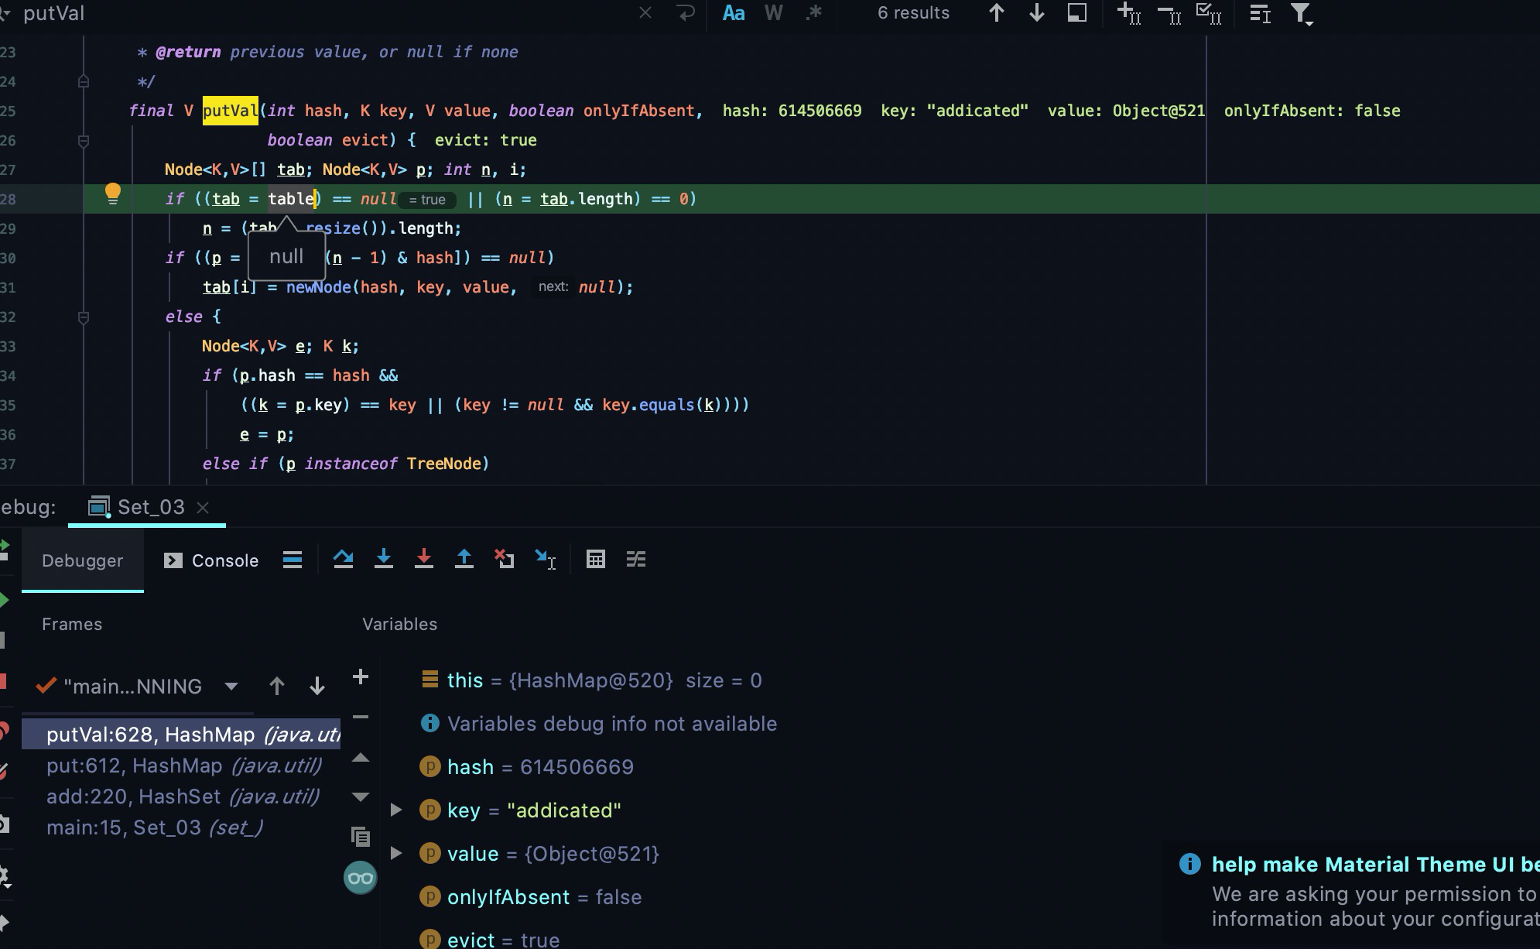The height and width of the screenshot is (949, 1540).
Task: Open search results in Find window
Action: (1077, 13)
